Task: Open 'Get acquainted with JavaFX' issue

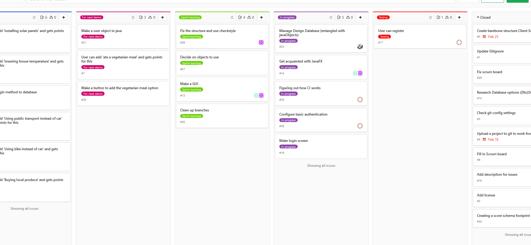Action: point(300,61)
